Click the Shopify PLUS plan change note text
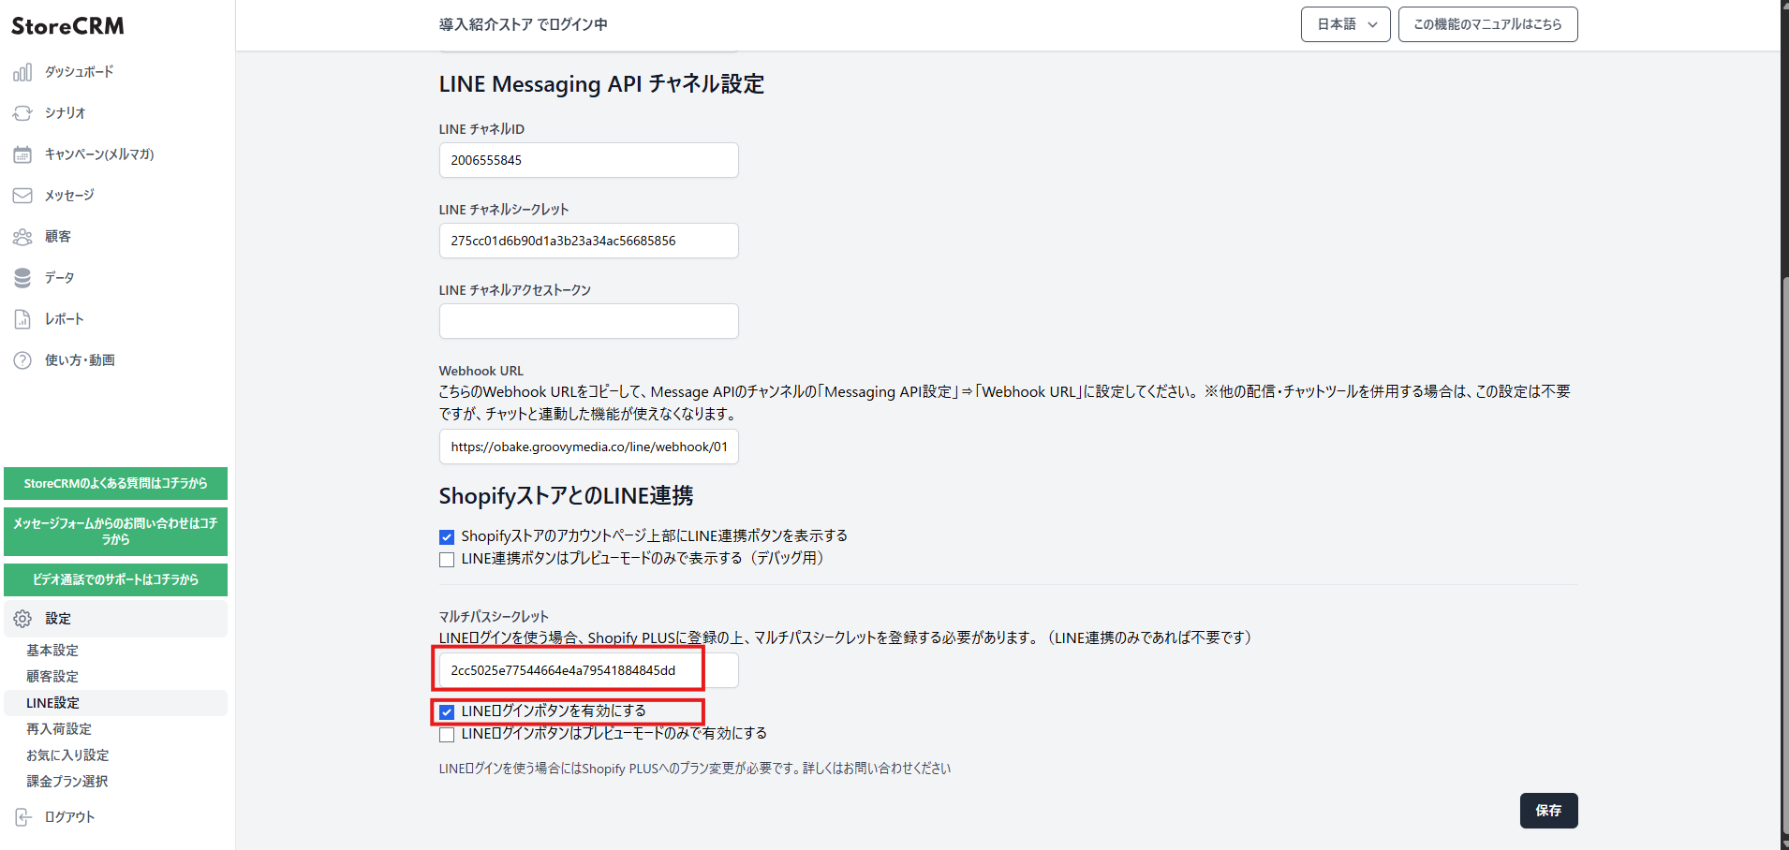Image resolution: width=1789 pixels, height=850 pixels. click(695, 769)
